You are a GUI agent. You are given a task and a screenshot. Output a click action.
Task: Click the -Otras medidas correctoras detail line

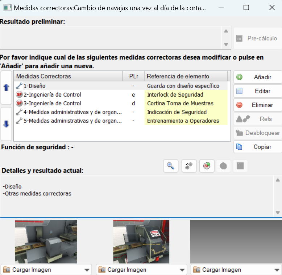(37, 194)
